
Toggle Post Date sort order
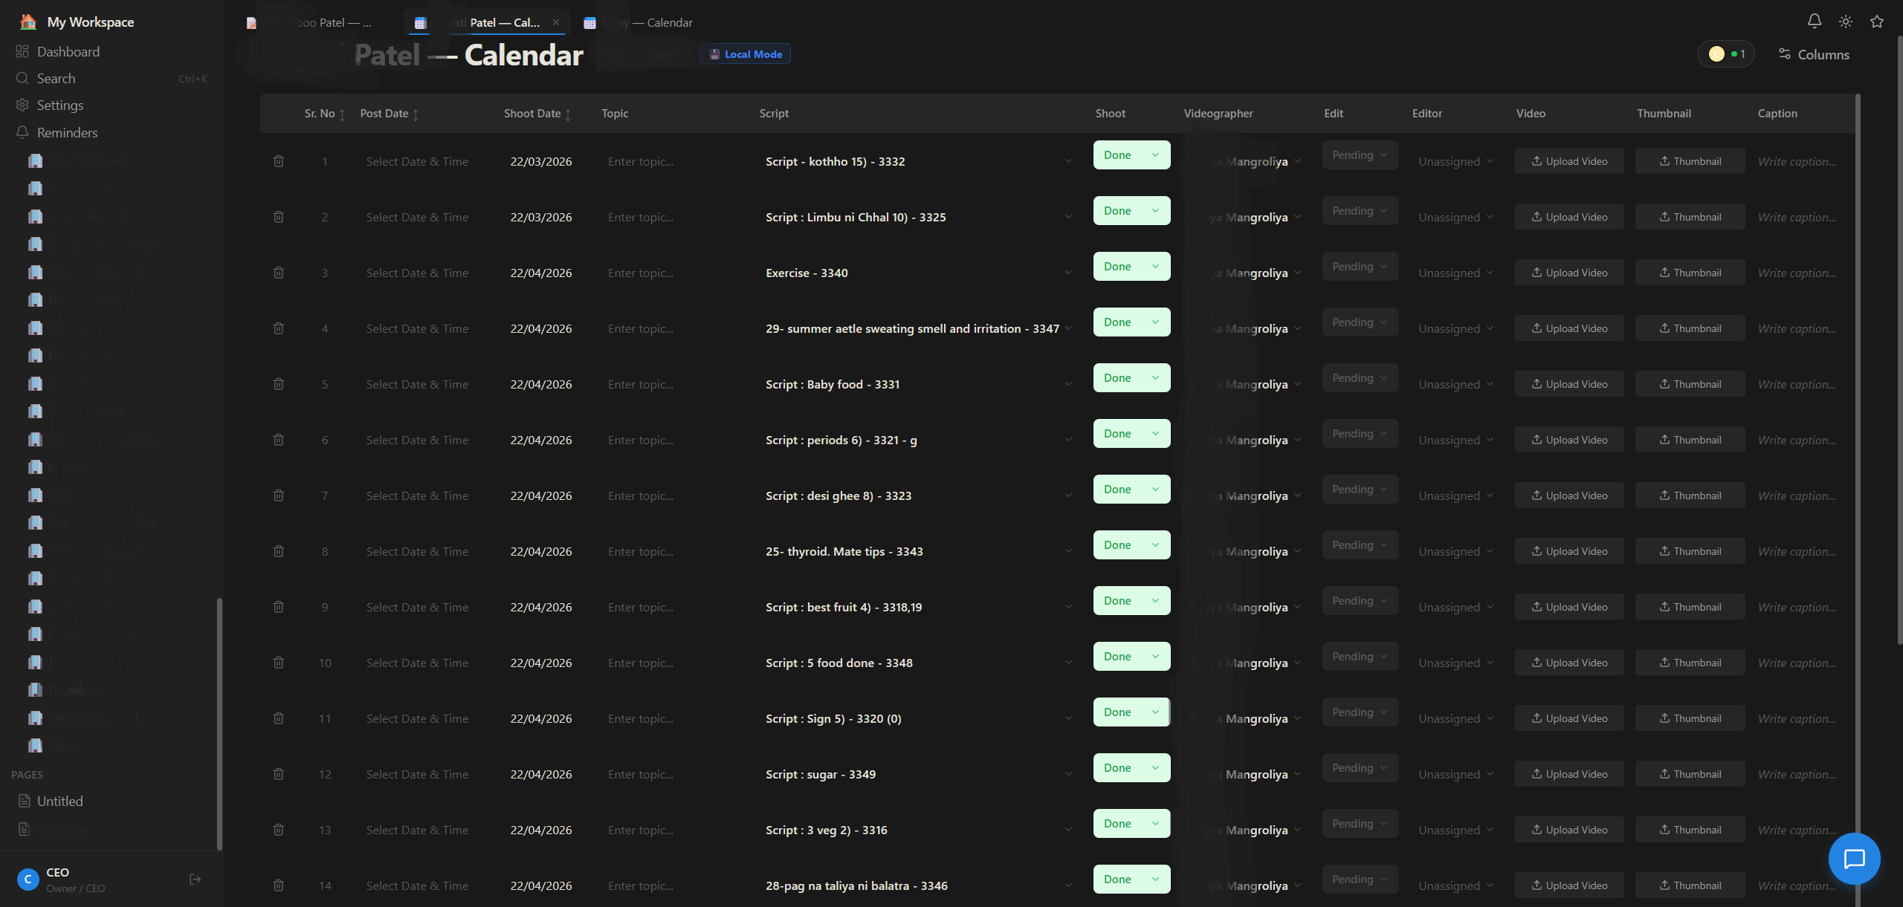coord(416,114)
